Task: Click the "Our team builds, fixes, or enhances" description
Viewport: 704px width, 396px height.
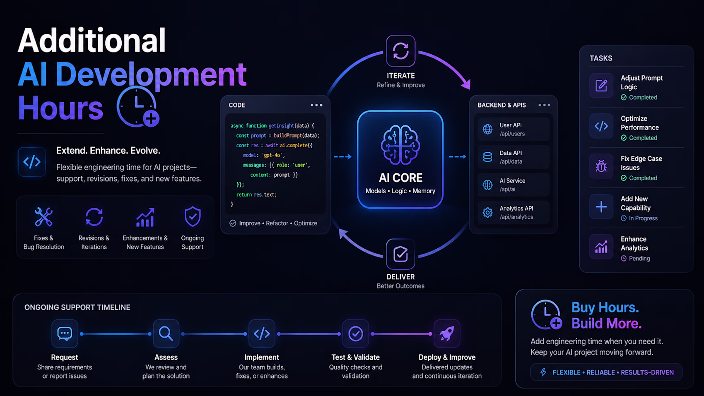Action: (262, 372)
